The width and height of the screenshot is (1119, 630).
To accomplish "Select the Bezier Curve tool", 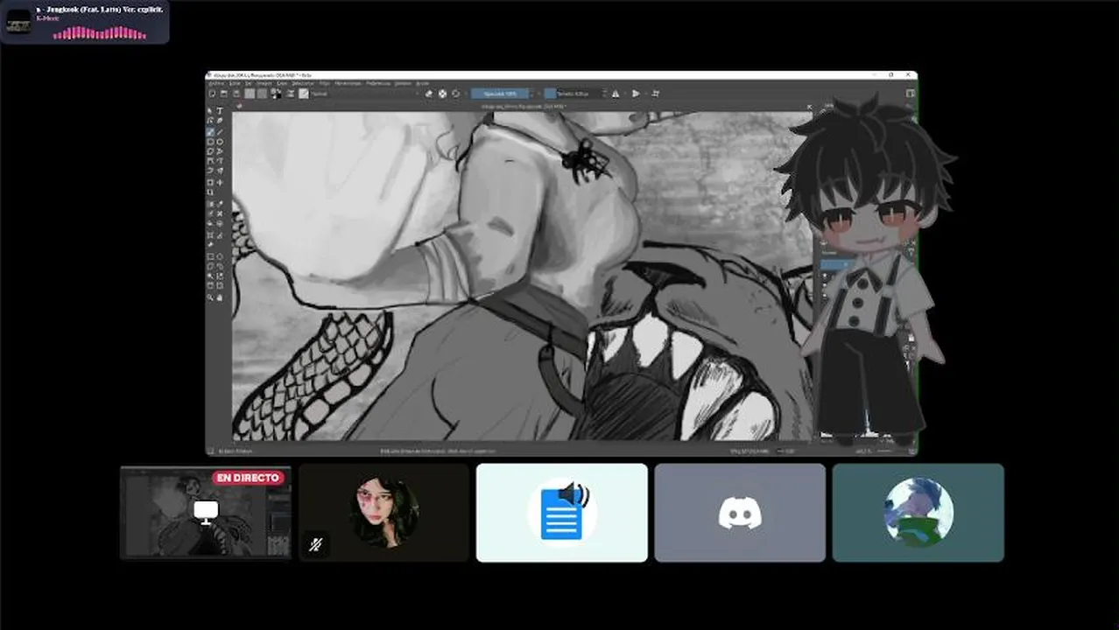I will (210, 161).
